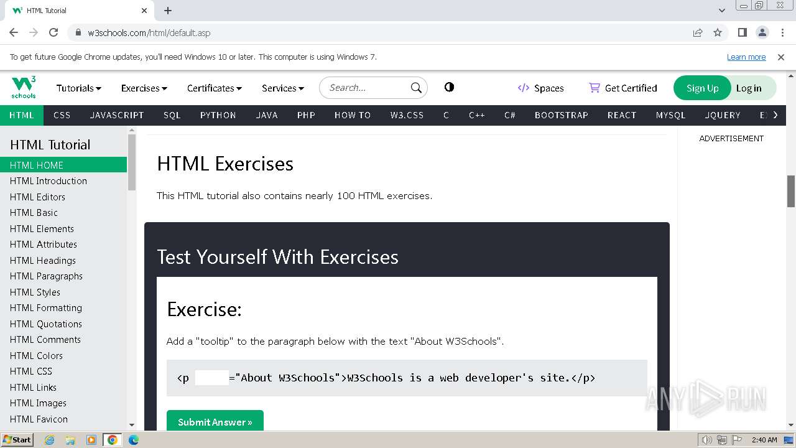796x448 pixels.
Task: Select the BOOTSTRAP topic tab
Action: 562,115
